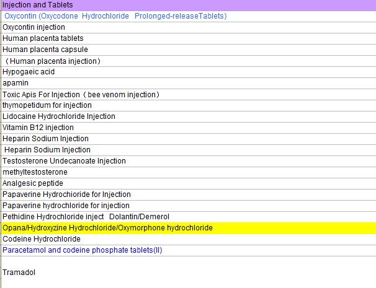This screenshot has height=288, width=376.
Task: Select 'Papaverine Hydrochioride for Injection' cell
Action: click(189, 194)
